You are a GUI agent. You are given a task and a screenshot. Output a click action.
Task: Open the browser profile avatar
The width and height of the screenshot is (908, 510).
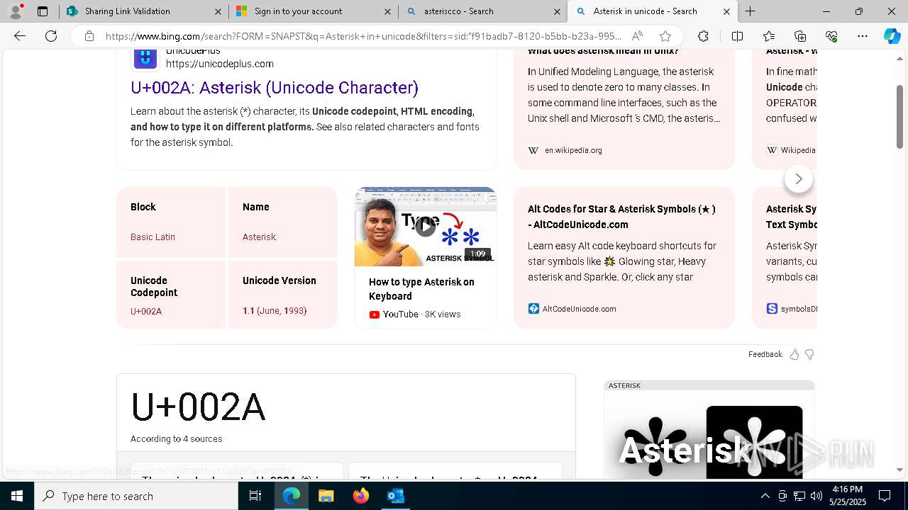coord(16,11)
